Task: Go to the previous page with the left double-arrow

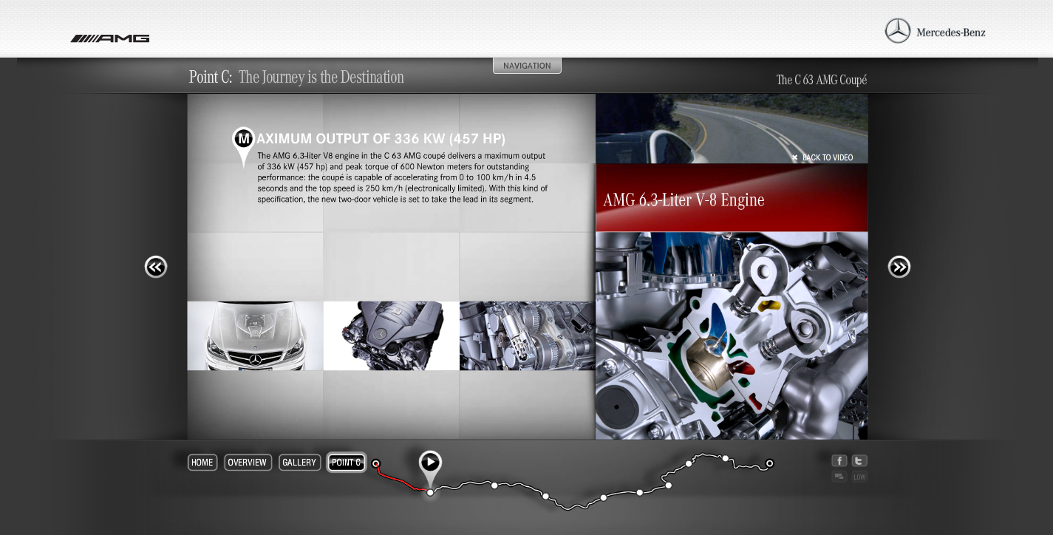Action: (156, 267)
